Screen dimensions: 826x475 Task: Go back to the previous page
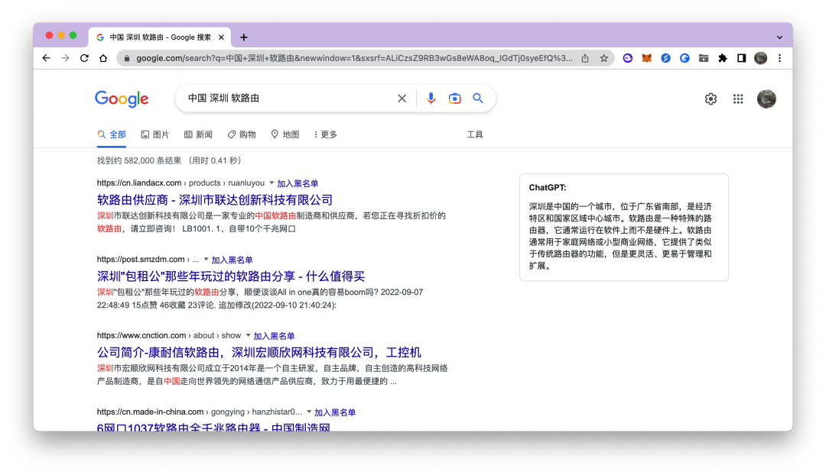pos(47,58)
